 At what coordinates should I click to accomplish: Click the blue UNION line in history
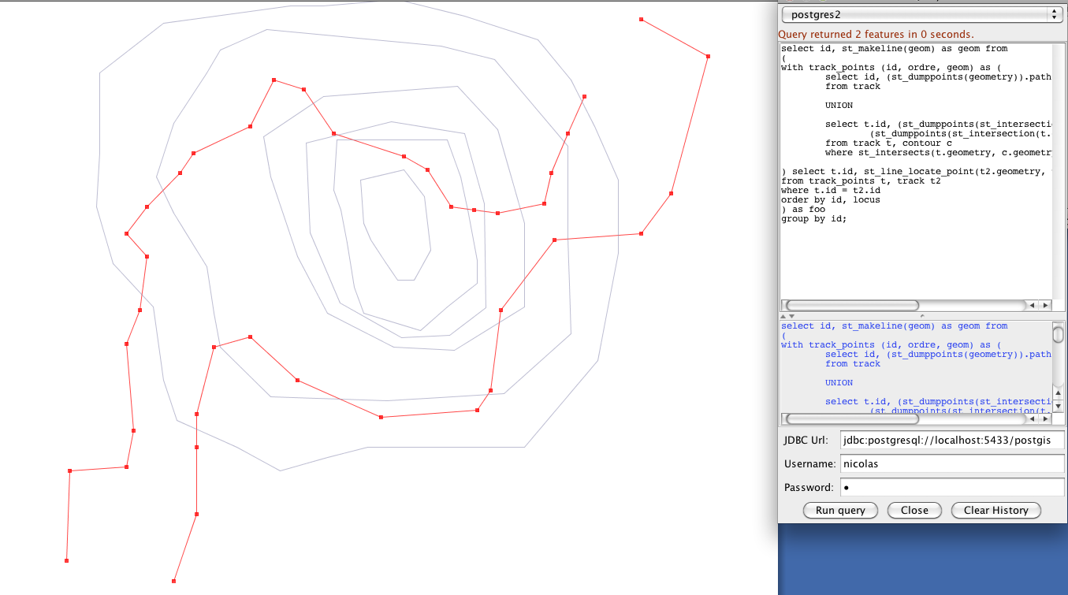[839, 383]
